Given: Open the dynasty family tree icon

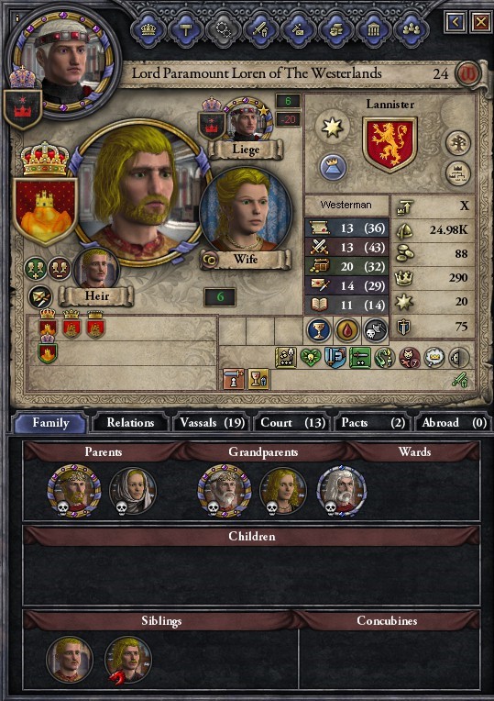Looking at the screenshot, I should pyautogui.click(x=458, y=143).
